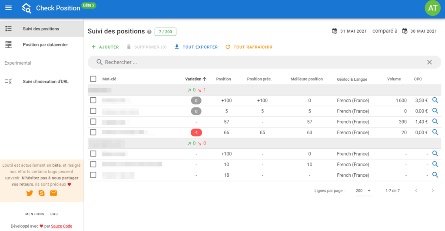Viewport: 445px width, 231px height.
Task: Open the Skype feedback icon
Action: 41,193
